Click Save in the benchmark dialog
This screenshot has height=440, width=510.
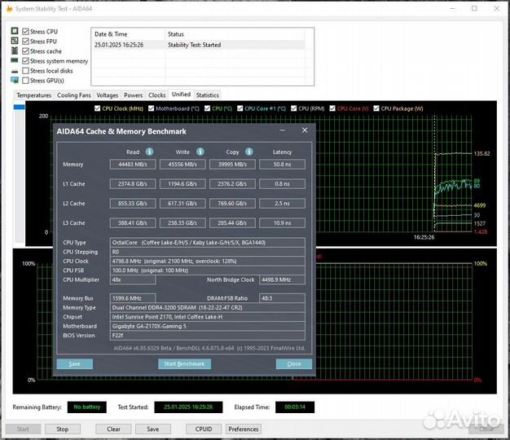click(x=74, y=364)
